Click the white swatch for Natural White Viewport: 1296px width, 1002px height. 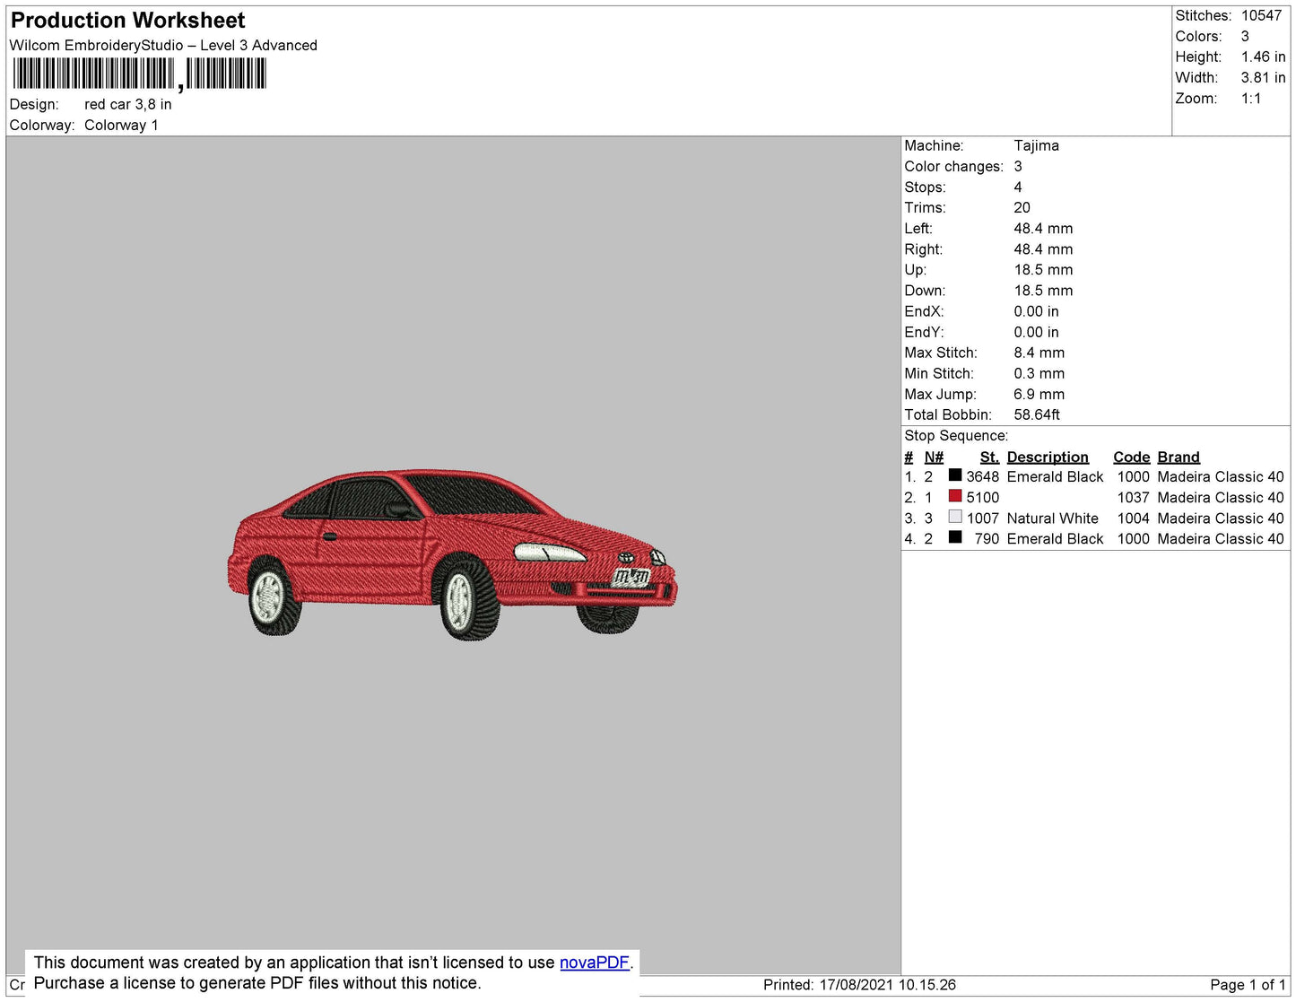955,517
